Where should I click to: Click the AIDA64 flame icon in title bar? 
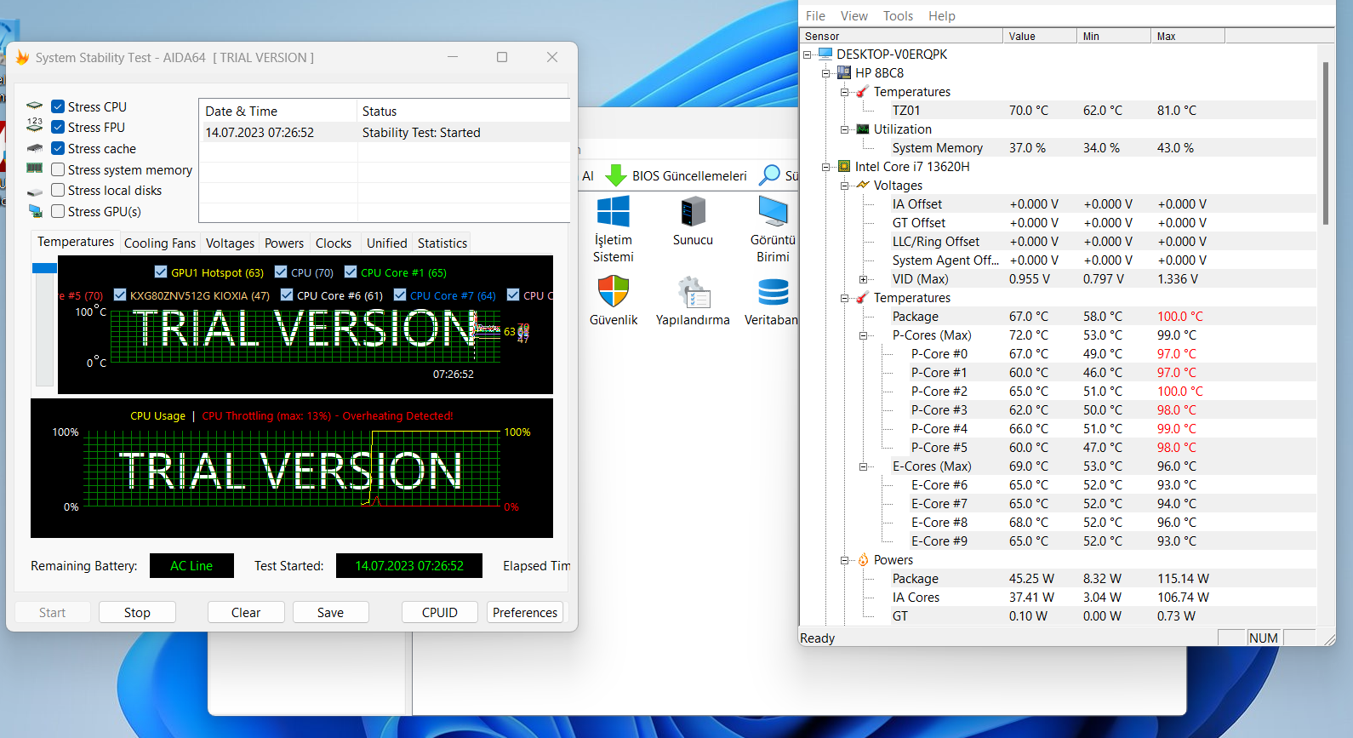tap(22, 57)
